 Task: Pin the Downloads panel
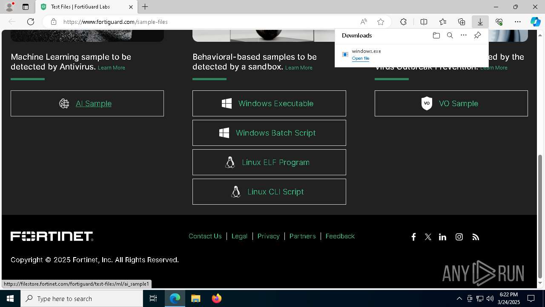477,35
